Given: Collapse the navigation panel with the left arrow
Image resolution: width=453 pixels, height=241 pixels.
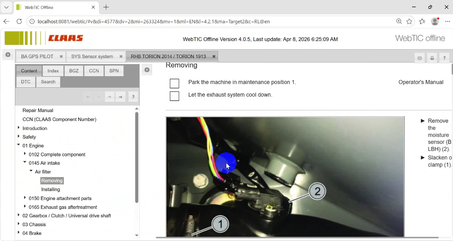Looking at the screenshot, I should pyautogui.click(x=147, y=70).
